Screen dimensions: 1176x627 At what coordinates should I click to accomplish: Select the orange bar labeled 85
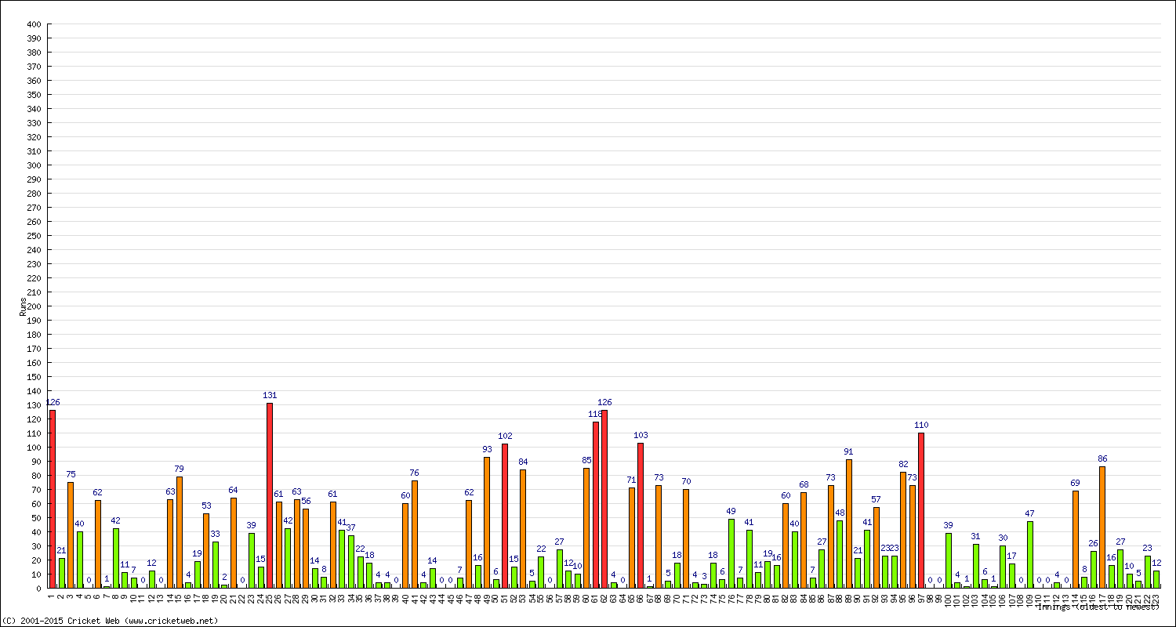coord(586,528)
